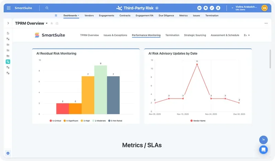Click the Nov 15, 2025 axis label
Screen dimensions: 275x161
click(183, 114)
